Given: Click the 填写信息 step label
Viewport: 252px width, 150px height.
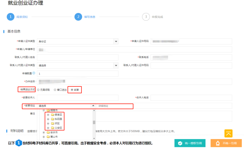Looking at the screenshot, I should click(x=90, y=17).
